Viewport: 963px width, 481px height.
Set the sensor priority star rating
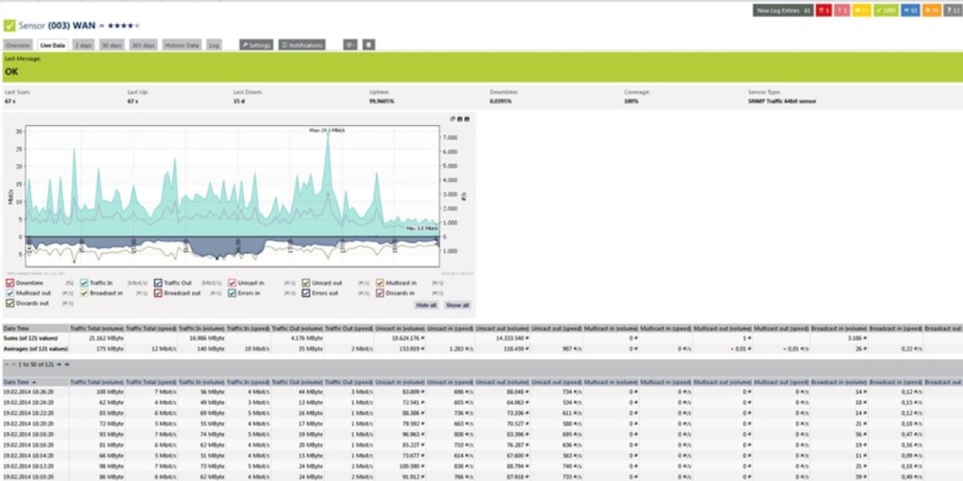tap(123, 26)
